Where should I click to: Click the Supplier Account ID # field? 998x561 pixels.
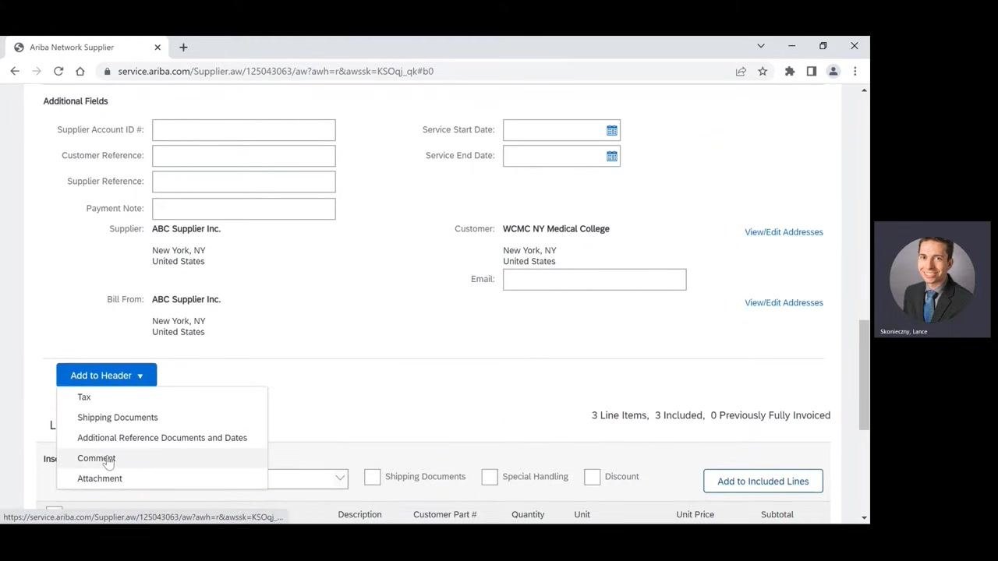click(244, 130)
